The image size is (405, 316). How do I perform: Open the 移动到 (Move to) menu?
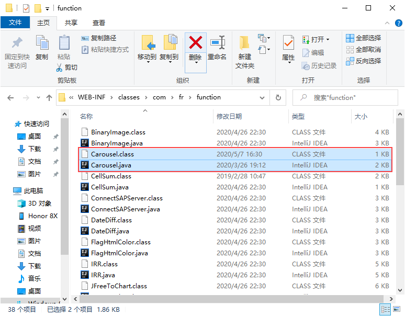(x=147, y=49)
